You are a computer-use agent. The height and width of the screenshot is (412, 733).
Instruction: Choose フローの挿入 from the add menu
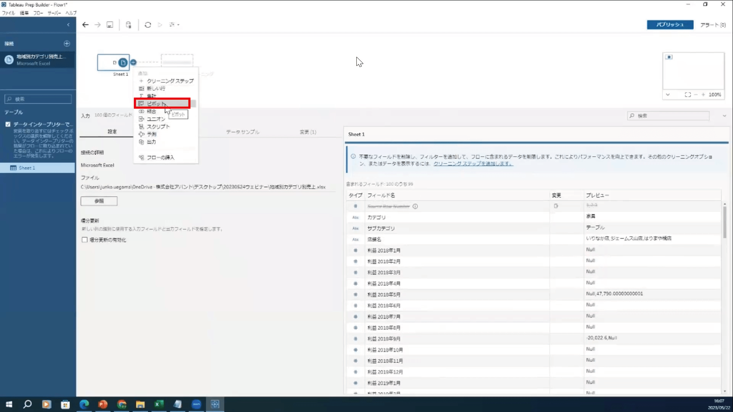(166, 157)
